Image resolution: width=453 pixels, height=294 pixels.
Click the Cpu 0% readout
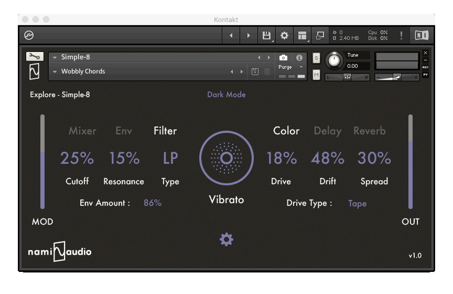click(x=378, y=33)
